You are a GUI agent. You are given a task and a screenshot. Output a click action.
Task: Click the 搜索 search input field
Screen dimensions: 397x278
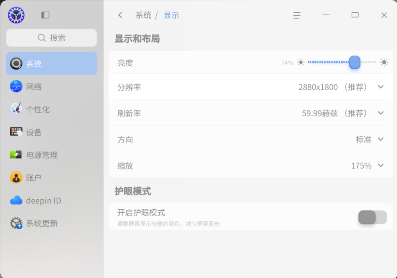point(51,38)
